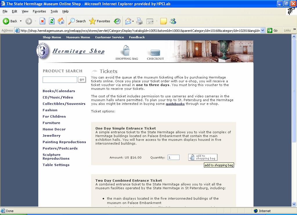Click the Edit page toolbar icon
Viewport: 297px width, 215px height.
pos(150,21)
